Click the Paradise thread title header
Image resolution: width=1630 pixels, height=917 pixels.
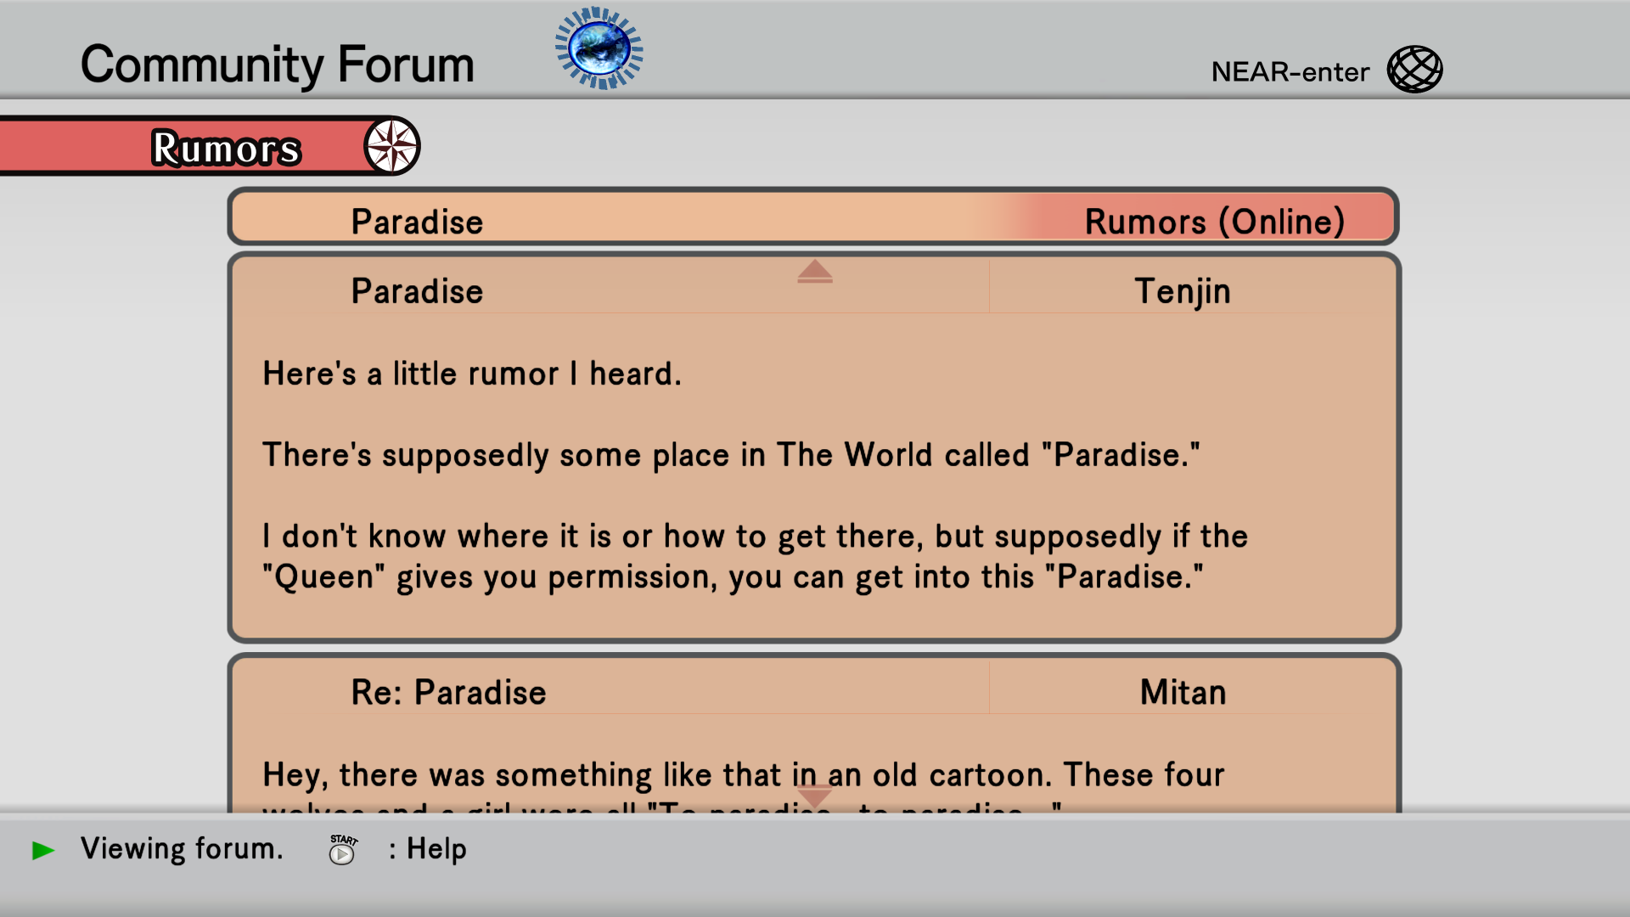point(417,222)
